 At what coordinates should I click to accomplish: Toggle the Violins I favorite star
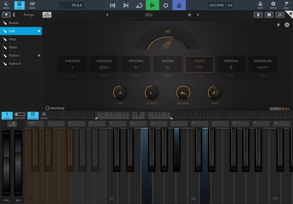(39, 55)
